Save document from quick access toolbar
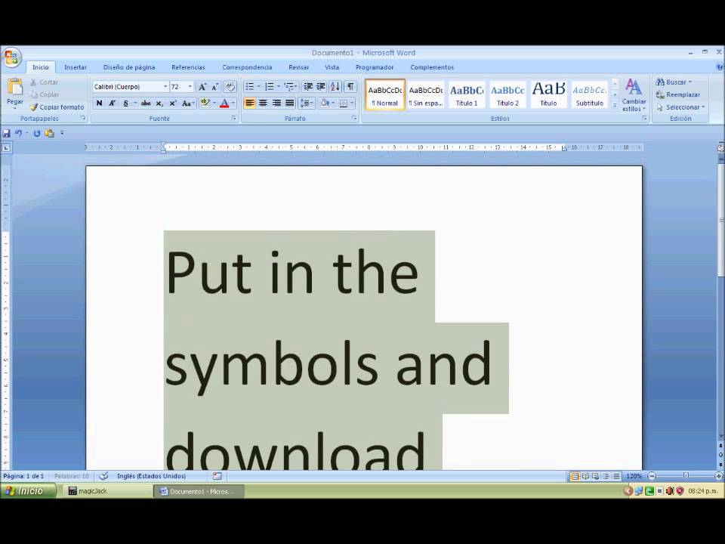The height and width of the screenshot is (544, 725). [7, 133]
